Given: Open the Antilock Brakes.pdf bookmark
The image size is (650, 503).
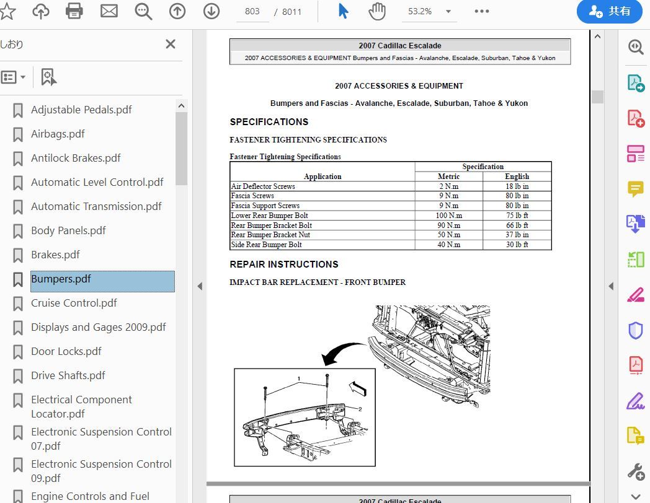Looking at the screenshot, I should (76, 158).
